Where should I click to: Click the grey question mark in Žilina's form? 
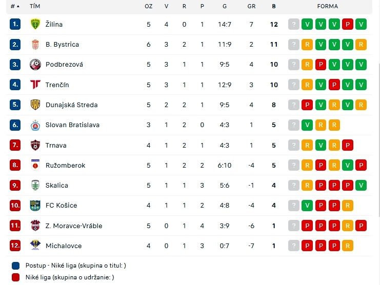pos(294,24)
